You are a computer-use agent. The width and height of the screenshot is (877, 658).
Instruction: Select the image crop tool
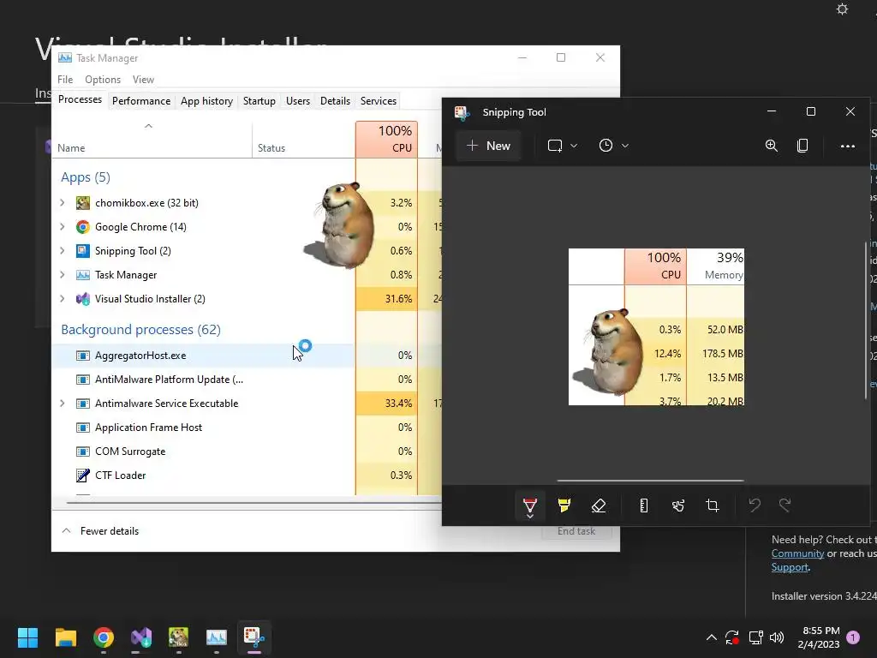(x=712, y=505)
